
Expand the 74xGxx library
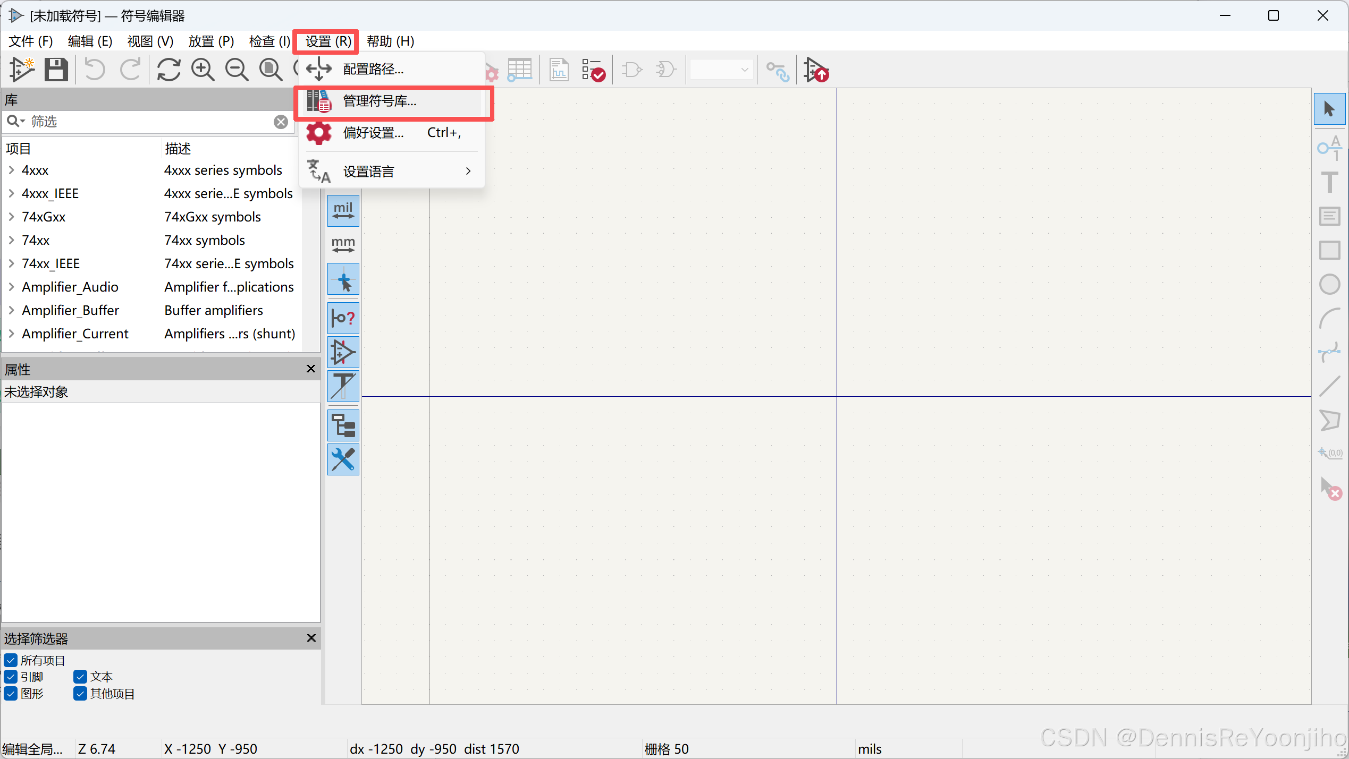pos(11,217)
